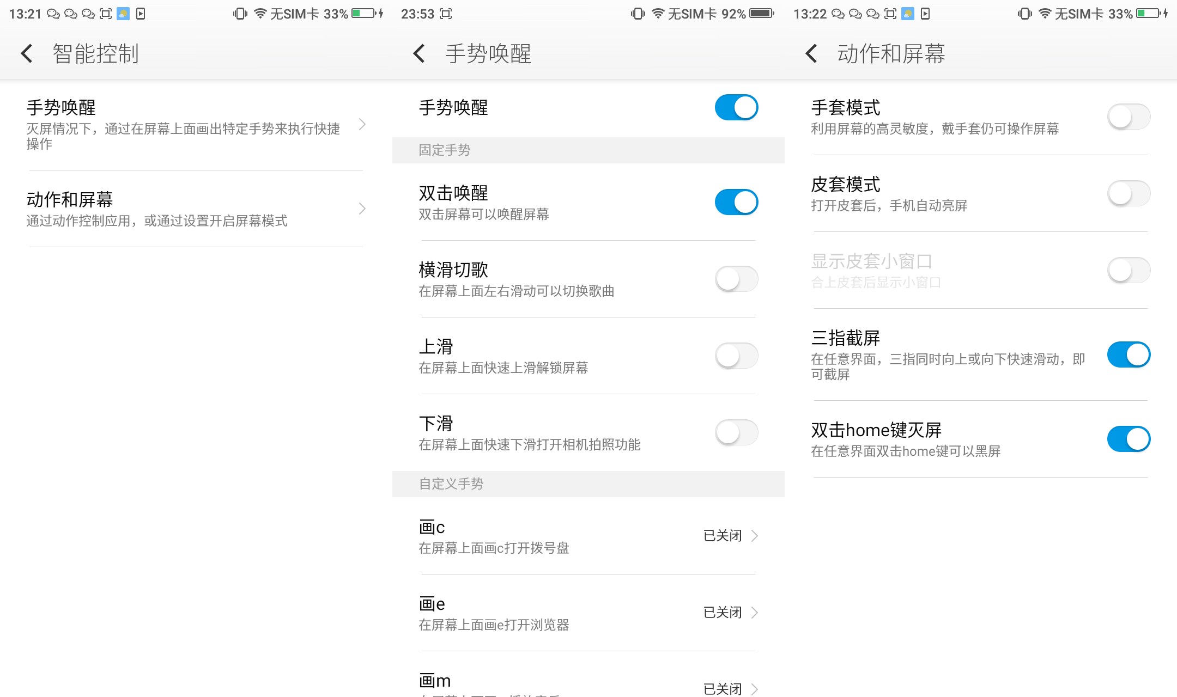
Task: Enable the 横滑切歌 toggle
Action: tap(737, 279)
